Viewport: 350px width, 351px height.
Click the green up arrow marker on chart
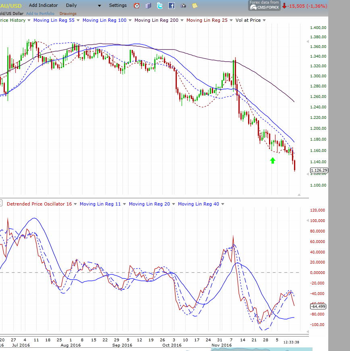coord(273,160)
